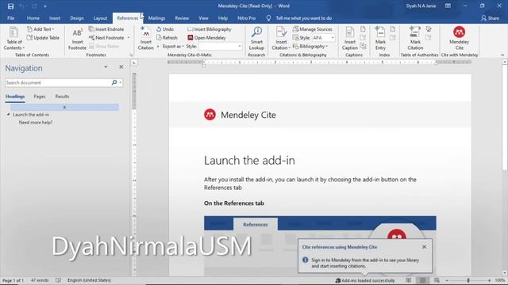
Task: Switch to the Mailings tab
Action: point(156,18)
